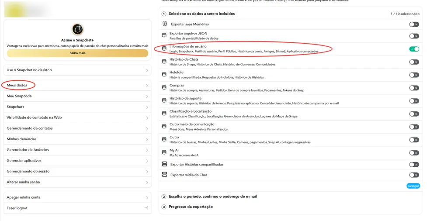Click the Alterar minha senha chevron
This screenshot has width=437, height=221.
(x=147, y=183)
